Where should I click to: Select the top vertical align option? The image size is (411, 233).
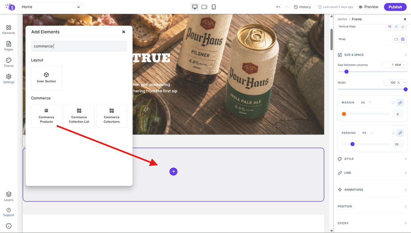point(390,26)
